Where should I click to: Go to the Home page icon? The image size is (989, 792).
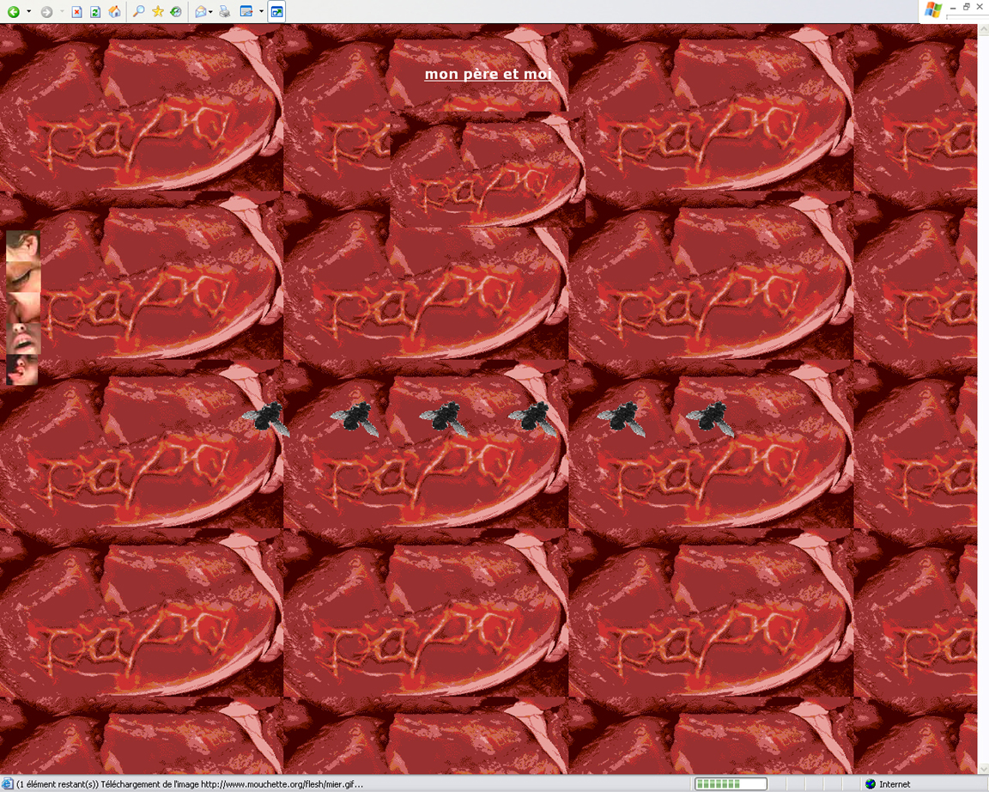115,12
